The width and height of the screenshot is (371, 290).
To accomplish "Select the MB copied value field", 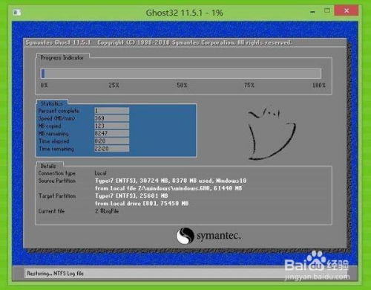I will click(x=111, y=126).
